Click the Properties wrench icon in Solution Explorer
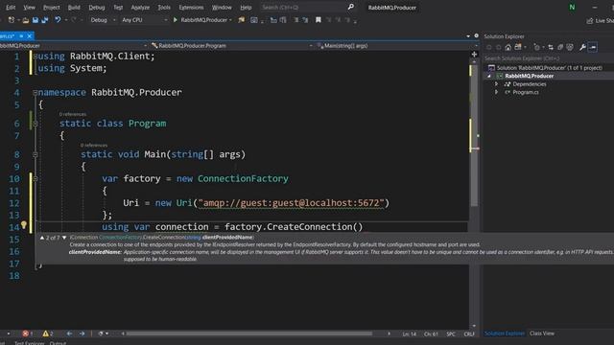 582,47
